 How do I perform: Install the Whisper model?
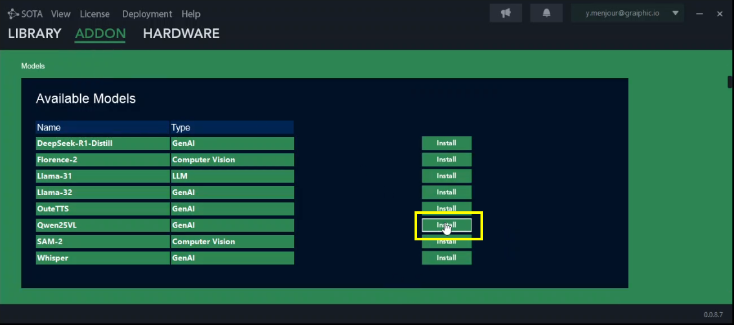tap(447, 258)
